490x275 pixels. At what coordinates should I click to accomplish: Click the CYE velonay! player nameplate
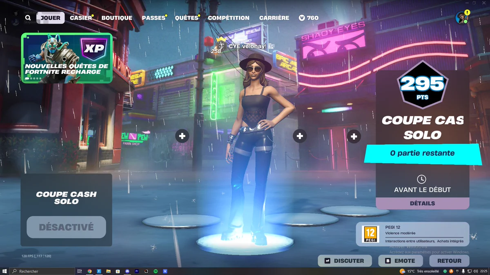[x=247, y=46]
